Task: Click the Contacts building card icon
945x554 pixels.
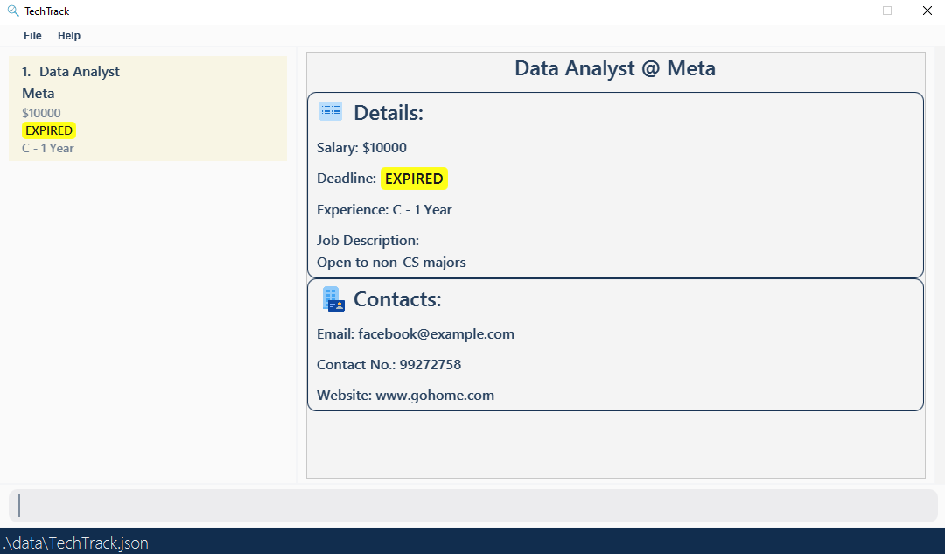Action: coord(332,299)
